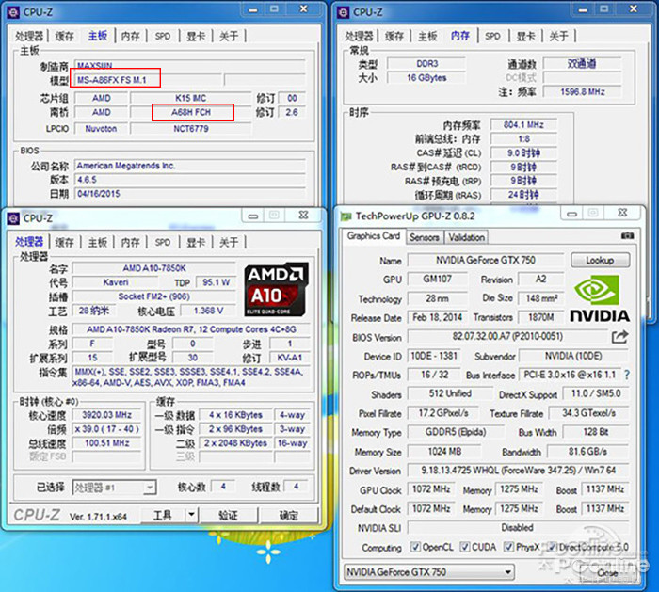Click the CPU-Z icon in processor window title
659x592 pixels.
pos(13,217)
